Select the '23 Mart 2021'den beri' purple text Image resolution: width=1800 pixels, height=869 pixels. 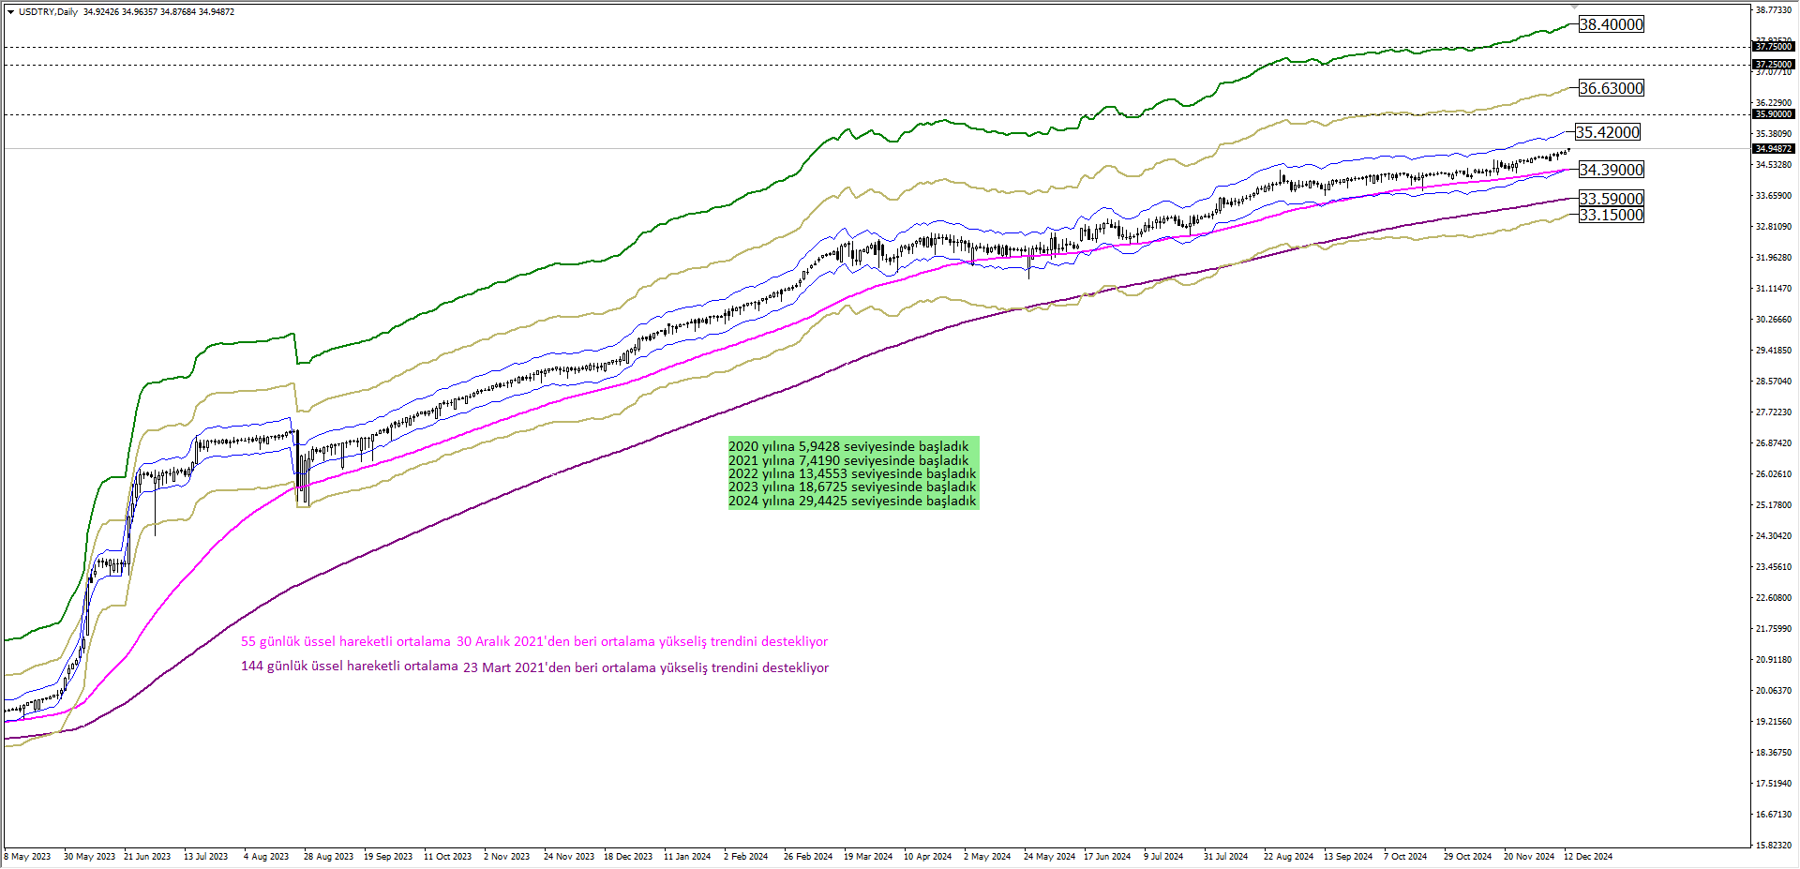coord(531,668)
